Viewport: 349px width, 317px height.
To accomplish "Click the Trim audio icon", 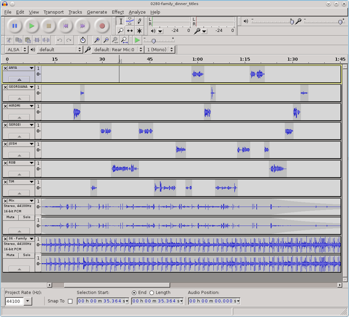I will pos(37,40).
